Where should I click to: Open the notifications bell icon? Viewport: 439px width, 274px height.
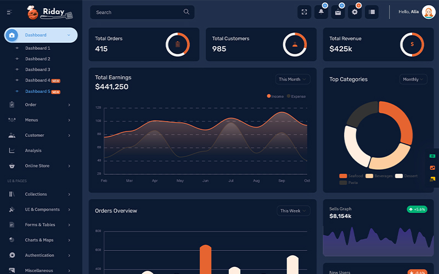321,12
